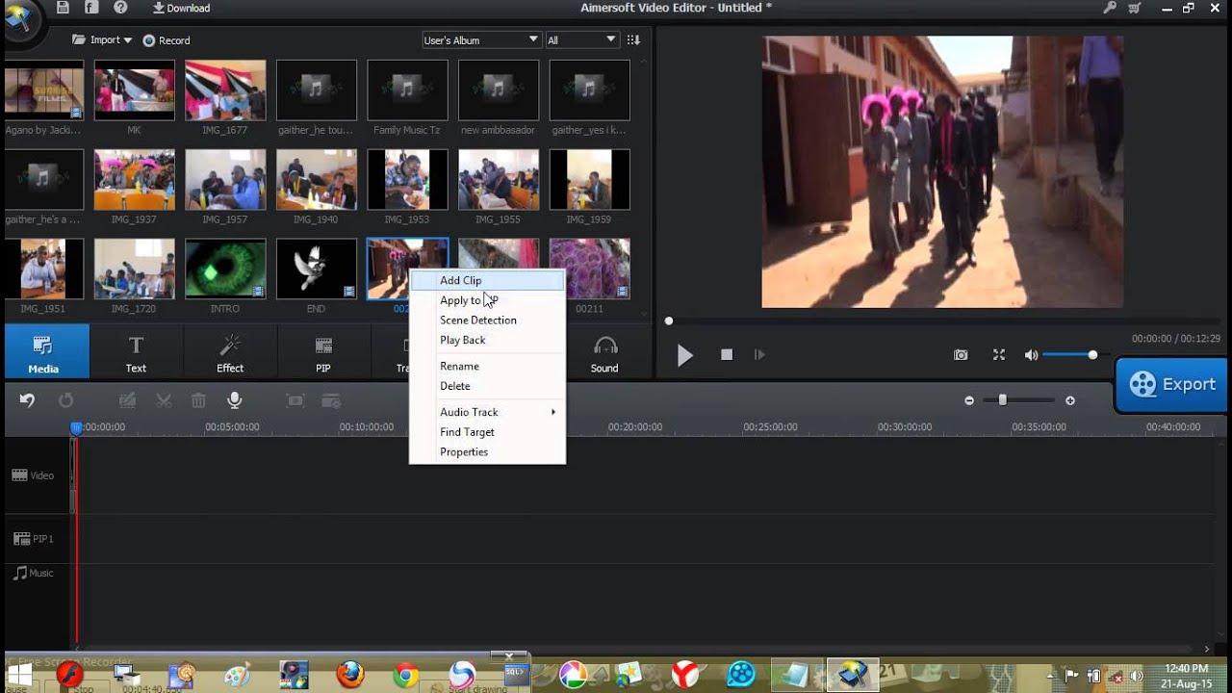Zoom out the timeline minus icon
This screenshot has height=693, width=1232.
pyautogui.click(x=969, y=400)
